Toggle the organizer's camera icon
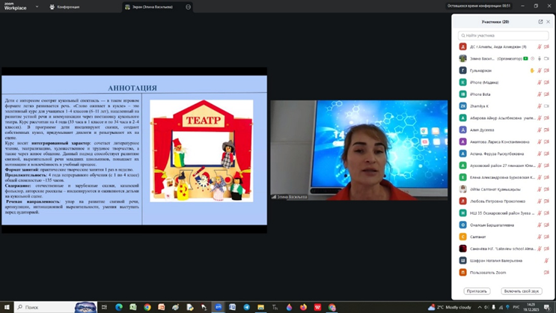 [547, 58]
